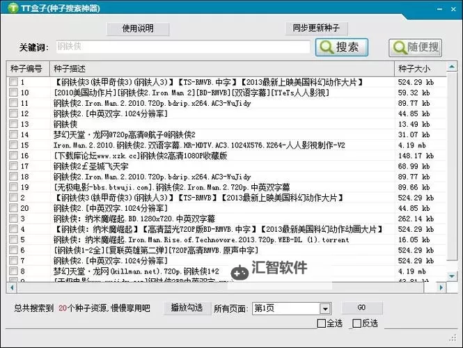The image size is (463, 348).
Task: Click the 随便搜 random search button
Action: point(416,47)
